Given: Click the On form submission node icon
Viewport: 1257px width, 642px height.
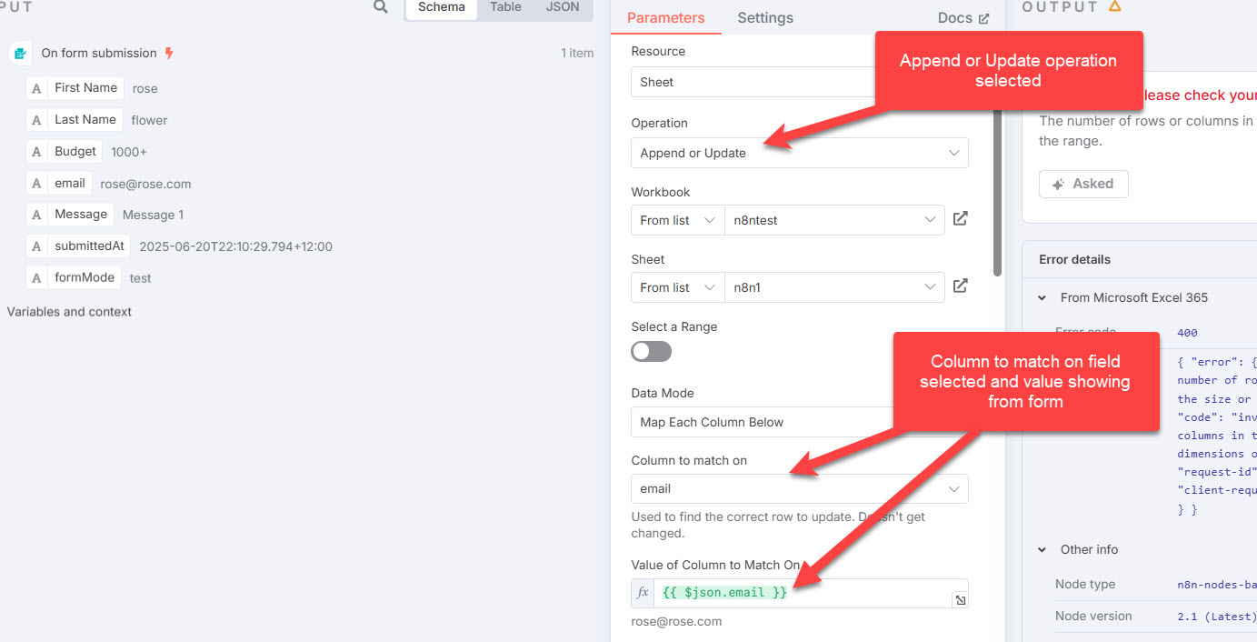Looking at the screenshot, I should pos(20,54).
